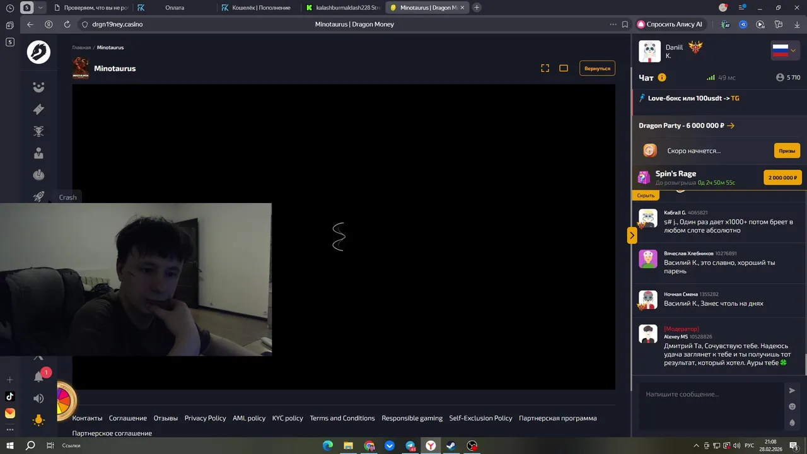Image resolution: width=807 pixels, height=454 pixels.
Task: Open the AML policy footer link
Action: (x=249, y=418)
